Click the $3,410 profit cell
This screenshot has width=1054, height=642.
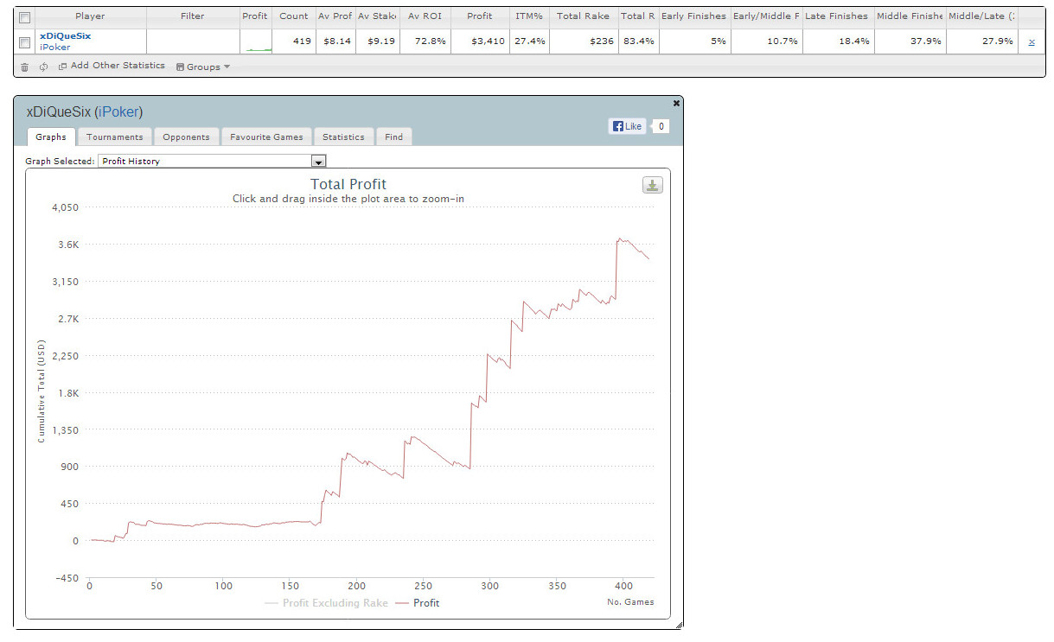tap(479, 41)
